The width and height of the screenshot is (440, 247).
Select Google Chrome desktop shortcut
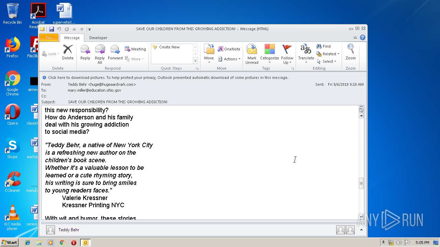click(x=12, y=84)
